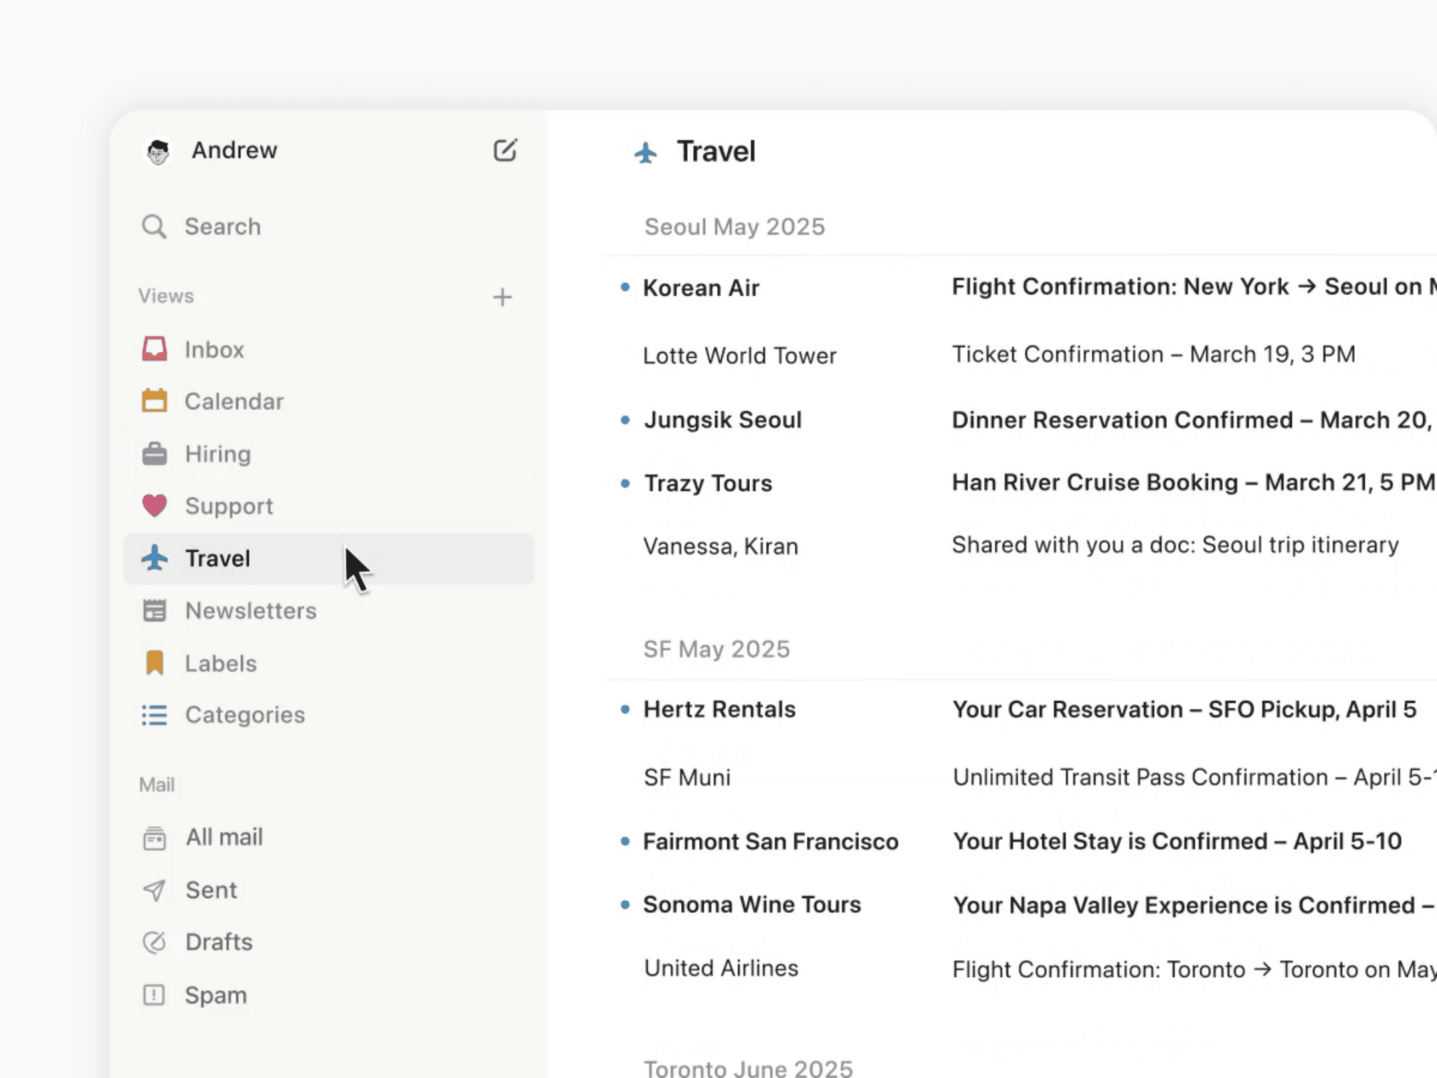Open Hertz Rentals car reservation email
This screenshot has height=1078, width=1437.
tap(1020, 709)
